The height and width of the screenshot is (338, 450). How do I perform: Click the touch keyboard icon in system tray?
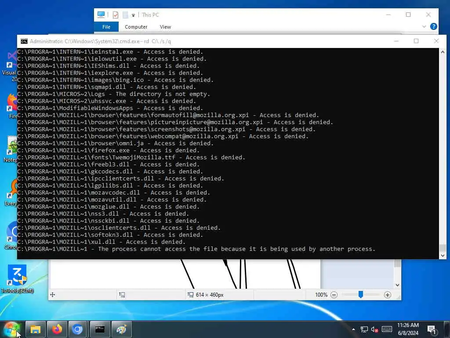[x=387, y=329]
